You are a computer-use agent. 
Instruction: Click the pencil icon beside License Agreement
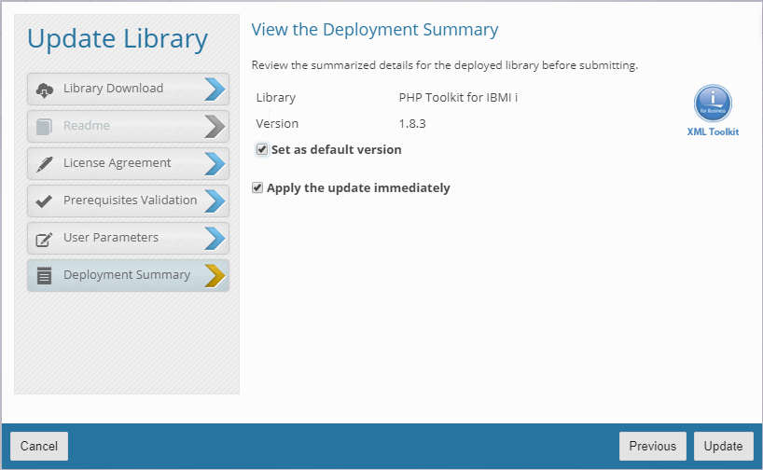point(44,164)
